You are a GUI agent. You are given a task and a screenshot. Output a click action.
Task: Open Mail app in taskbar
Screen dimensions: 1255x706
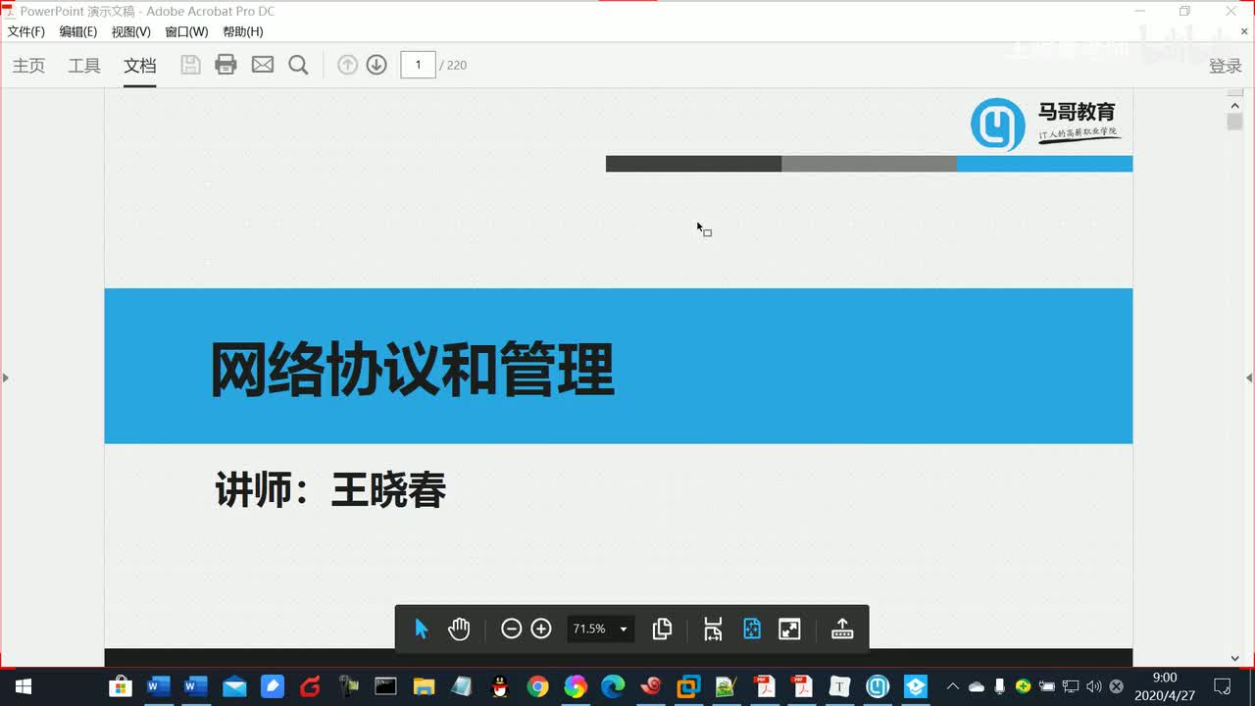[234, 686]
